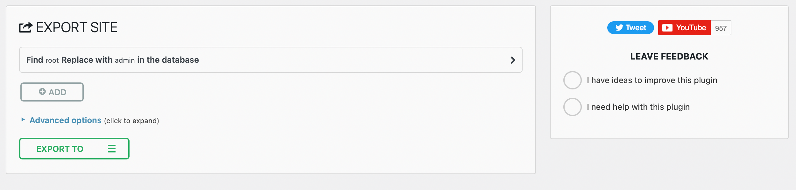Click the YouTube play icon on the red button

click(667, 28)
